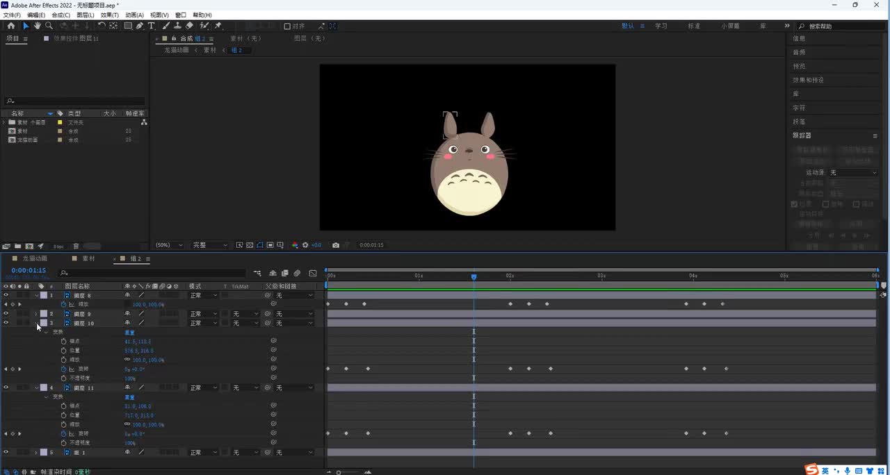Select the Roto Brush tool

pyautogui.click(x=204, y=26)
